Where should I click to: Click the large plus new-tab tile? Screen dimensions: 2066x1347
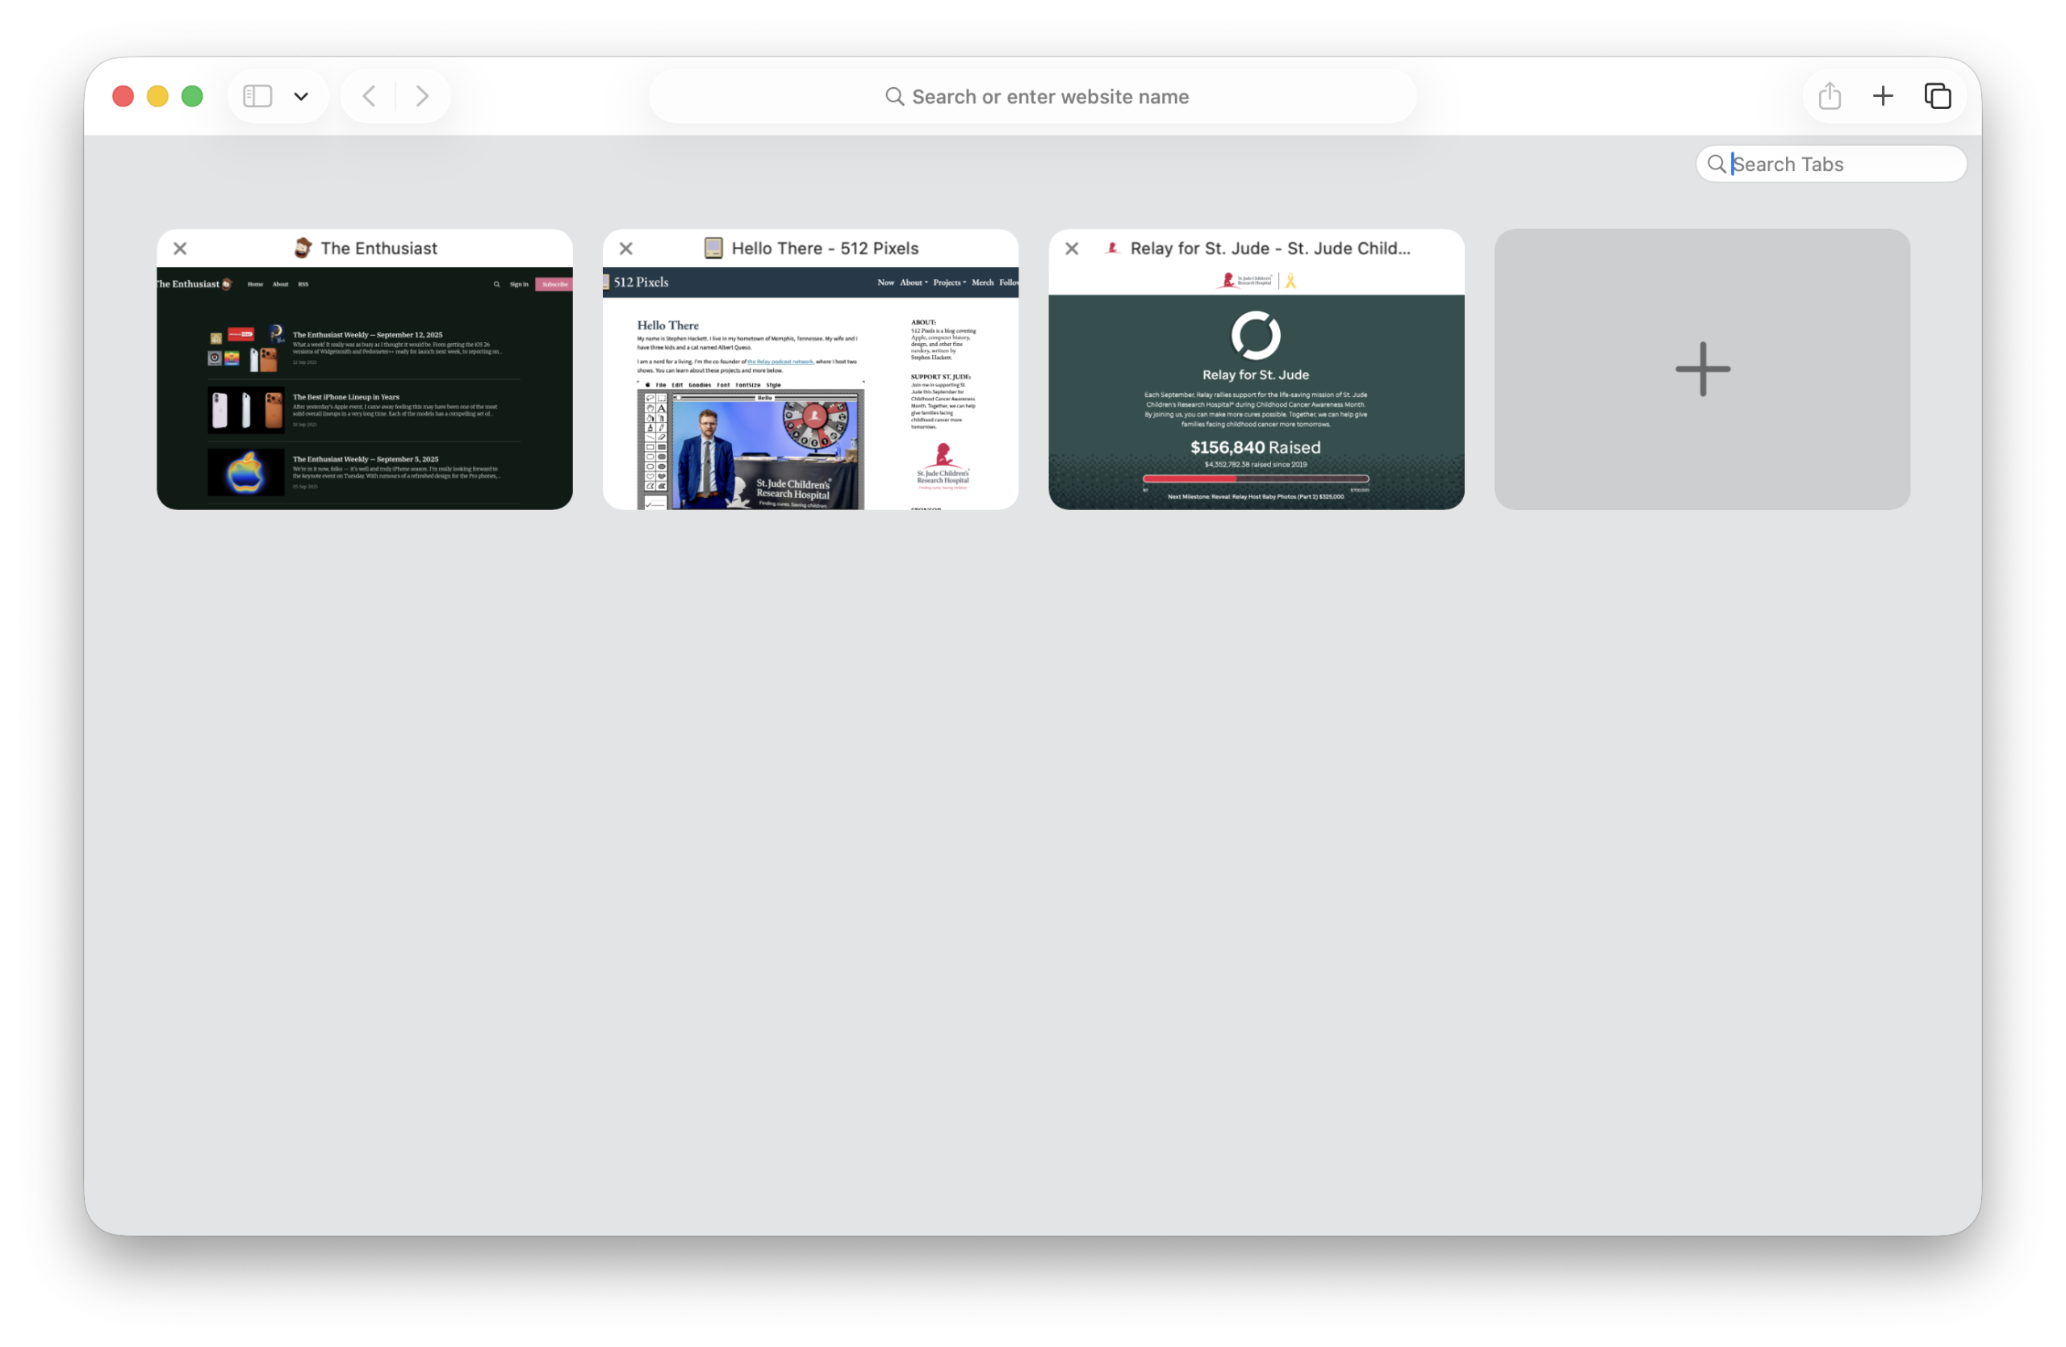click(1702, 369)
